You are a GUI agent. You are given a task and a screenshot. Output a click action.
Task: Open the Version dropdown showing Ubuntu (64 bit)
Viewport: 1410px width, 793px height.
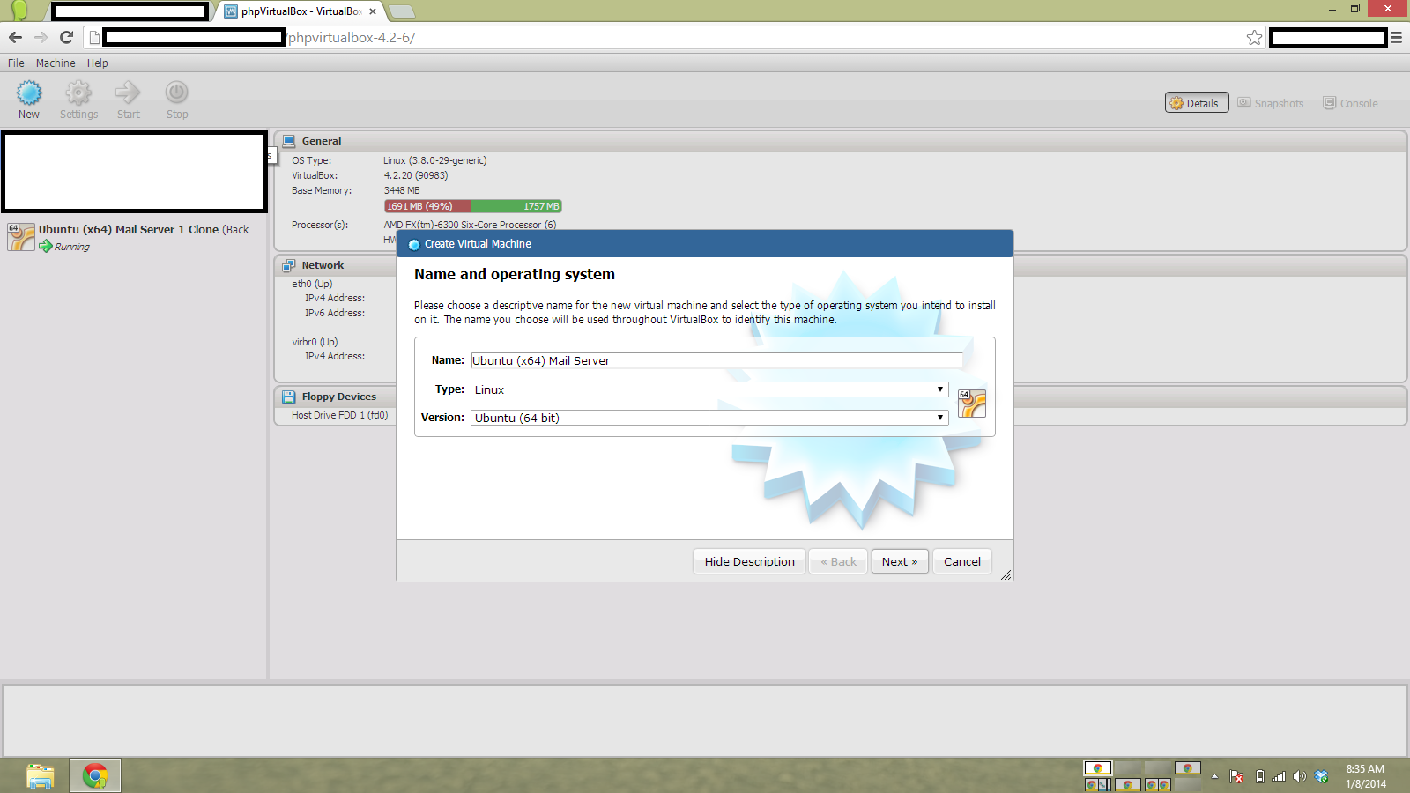click(709, 418)
